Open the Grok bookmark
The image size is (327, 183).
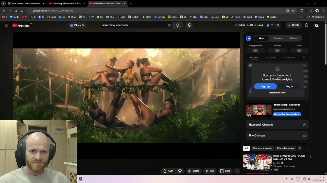(121, 17)
